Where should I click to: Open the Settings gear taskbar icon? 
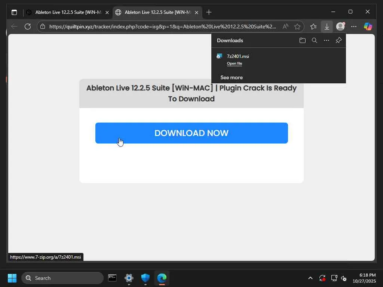(129, 278)
